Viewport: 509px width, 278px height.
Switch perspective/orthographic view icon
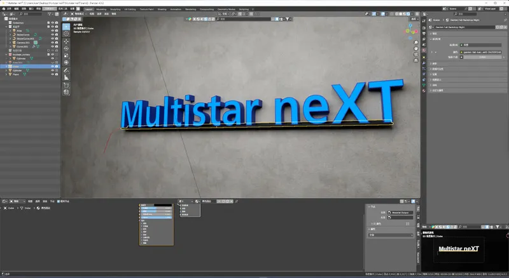pos(416,60)
